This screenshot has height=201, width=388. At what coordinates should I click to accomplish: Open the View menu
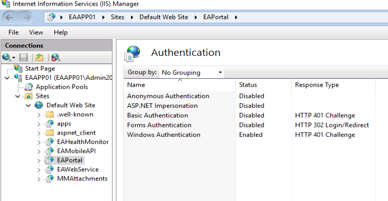coord(36,32)
